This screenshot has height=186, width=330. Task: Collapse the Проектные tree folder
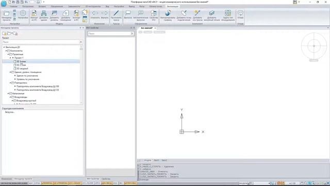(x=8, y=54)
